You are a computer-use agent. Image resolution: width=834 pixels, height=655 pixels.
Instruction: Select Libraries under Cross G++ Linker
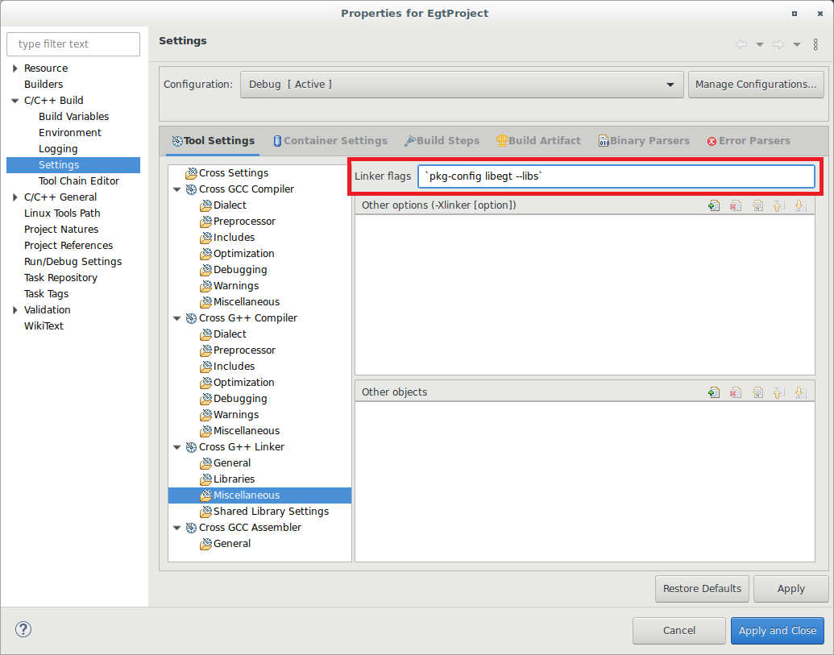(234, 479)
